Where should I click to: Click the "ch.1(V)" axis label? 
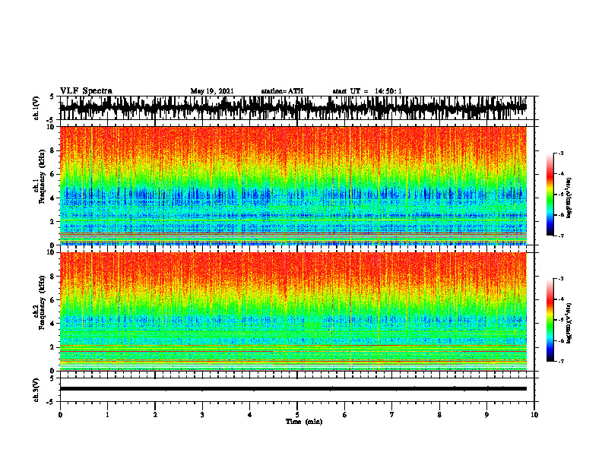pyautogui.click(x=37, y=108)
